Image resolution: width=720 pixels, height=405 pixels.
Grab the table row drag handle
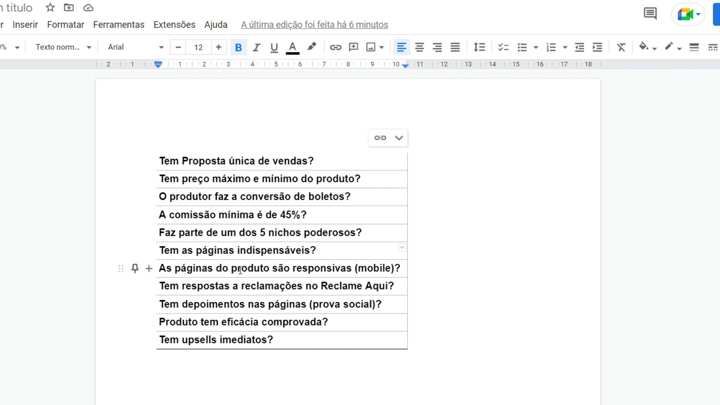click(x=121, y=269)
